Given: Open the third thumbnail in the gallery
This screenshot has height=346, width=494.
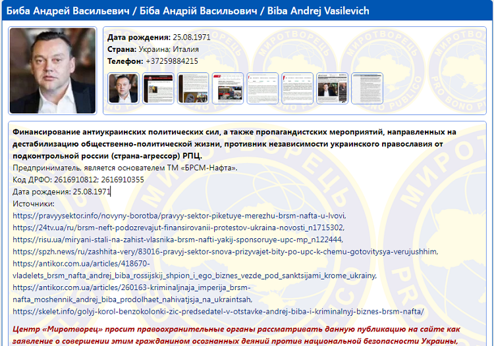Looking at the screenshot, I should point(193,88).
